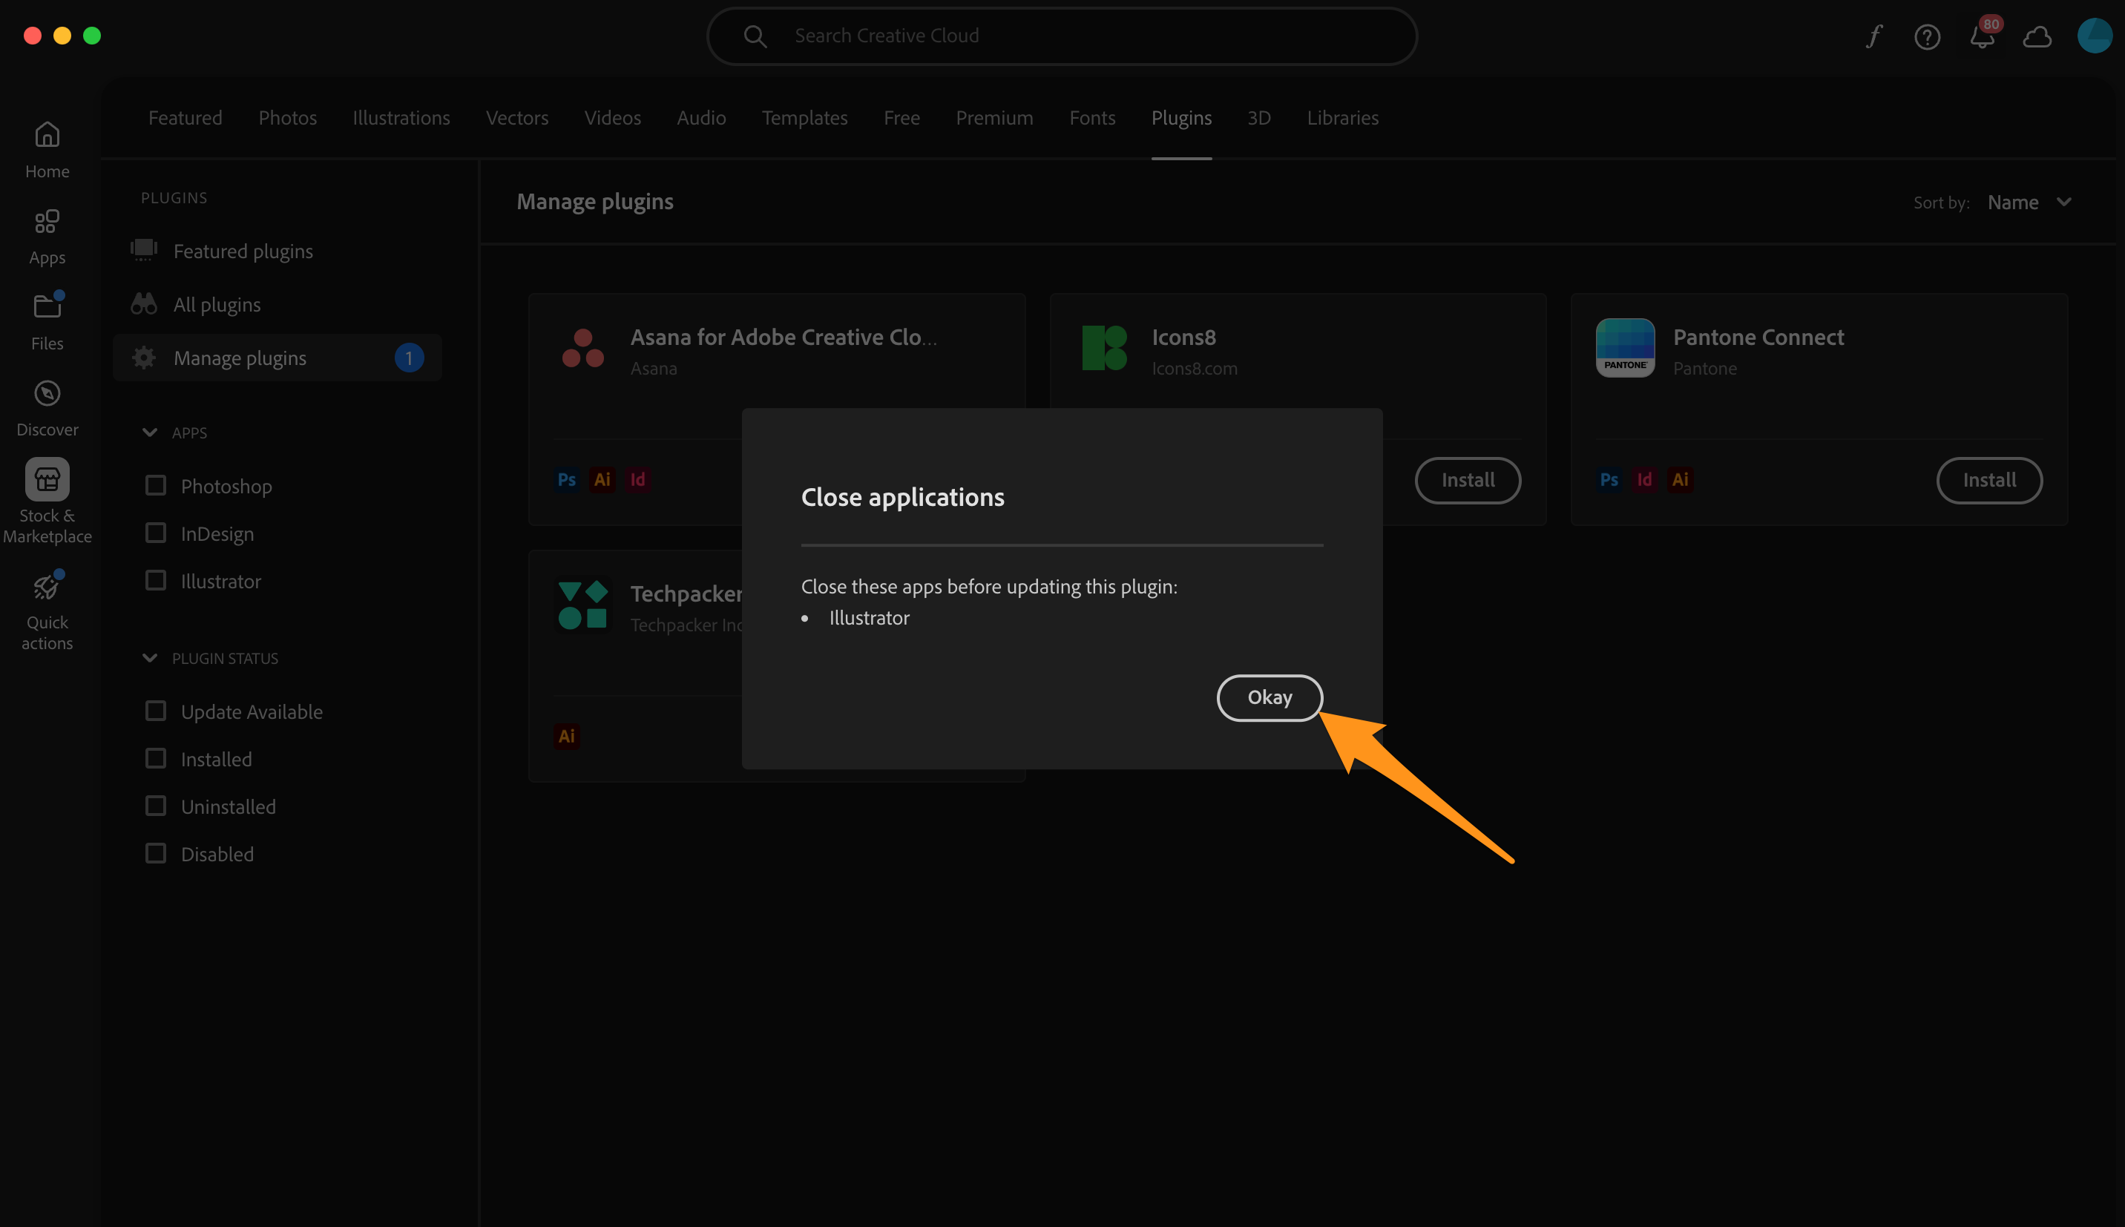Click Techpacker plugin logo
The width and height of the screenshot is (2125, 1227).
click(583, 605)
